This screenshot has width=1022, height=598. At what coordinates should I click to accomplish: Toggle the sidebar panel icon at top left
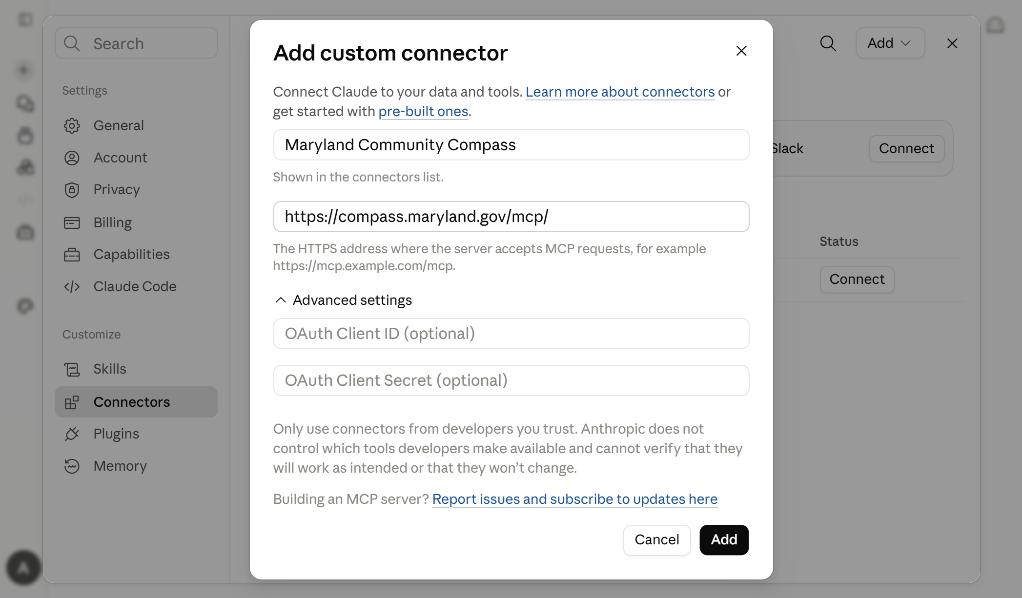coord(25,20)
